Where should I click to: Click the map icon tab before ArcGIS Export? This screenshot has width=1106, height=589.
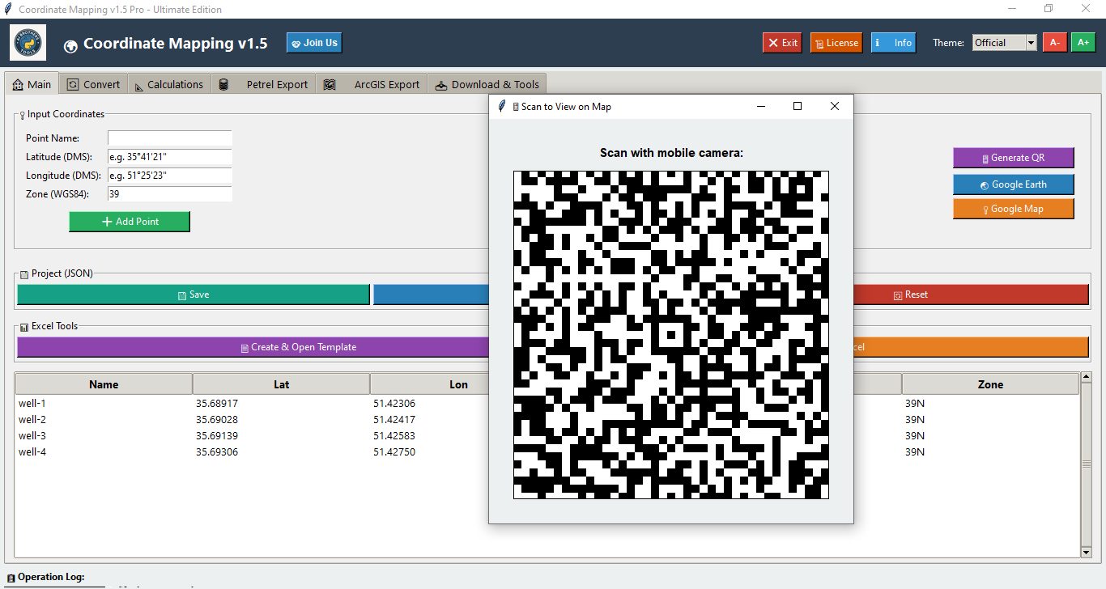(x=330, y=84)
